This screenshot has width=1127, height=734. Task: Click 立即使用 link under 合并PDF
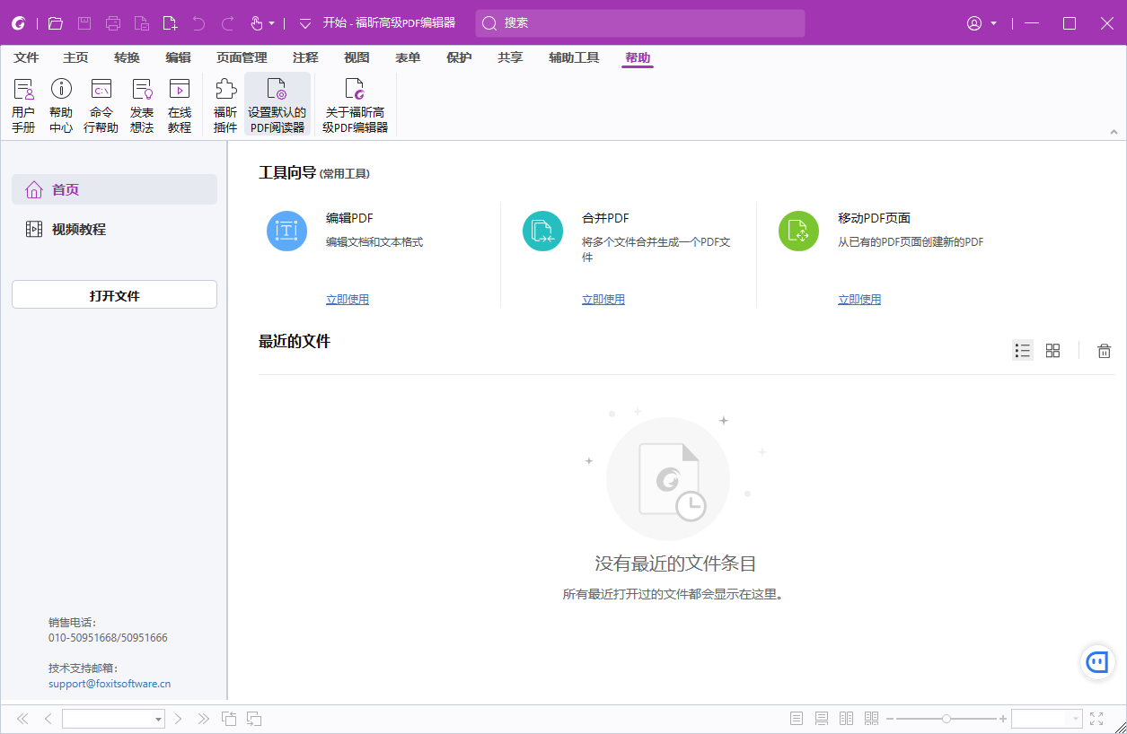pos(603,300)
